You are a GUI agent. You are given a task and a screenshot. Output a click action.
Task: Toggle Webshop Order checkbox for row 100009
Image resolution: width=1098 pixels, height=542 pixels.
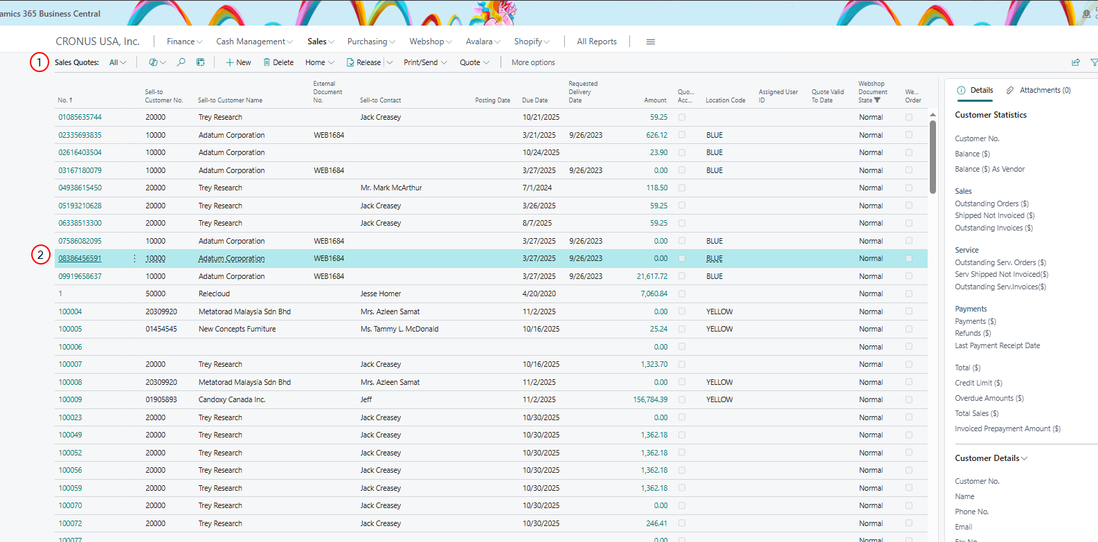(909, 399)
